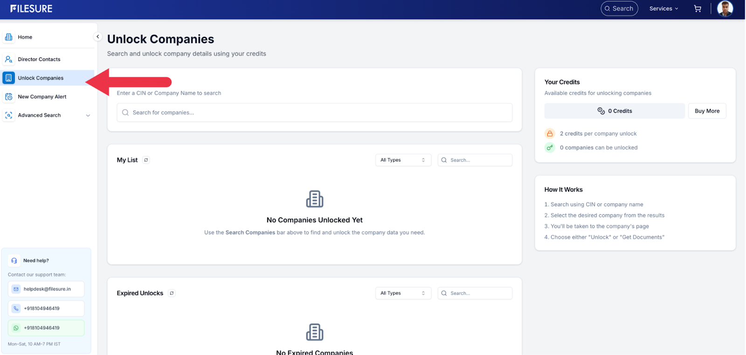
Task: Refresh the Expired Unlocks section
Action: [172, 294]
